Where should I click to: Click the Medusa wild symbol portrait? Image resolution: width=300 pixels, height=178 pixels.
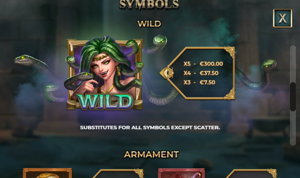[x=105, y=74]
